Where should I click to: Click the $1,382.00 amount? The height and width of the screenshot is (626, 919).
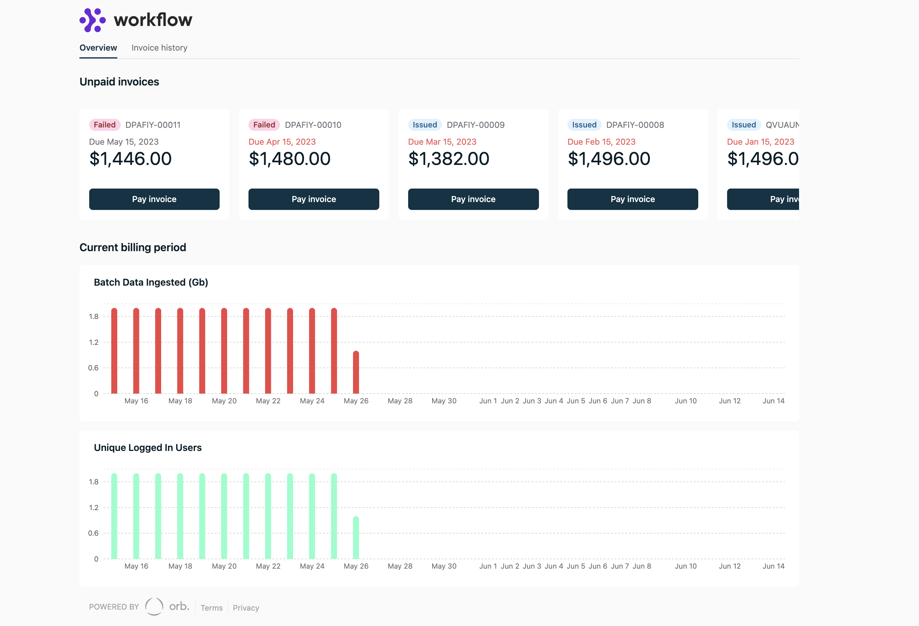coord(449,159)
